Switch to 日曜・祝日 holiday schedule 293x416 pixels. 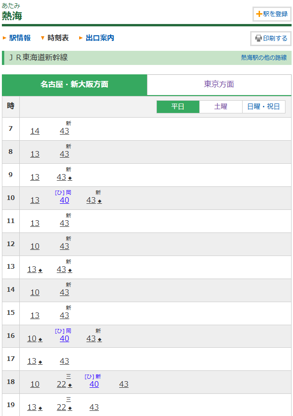pyautogui.click(x=263, y=107)
